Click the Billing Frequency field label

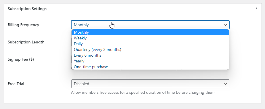[23, 25]
